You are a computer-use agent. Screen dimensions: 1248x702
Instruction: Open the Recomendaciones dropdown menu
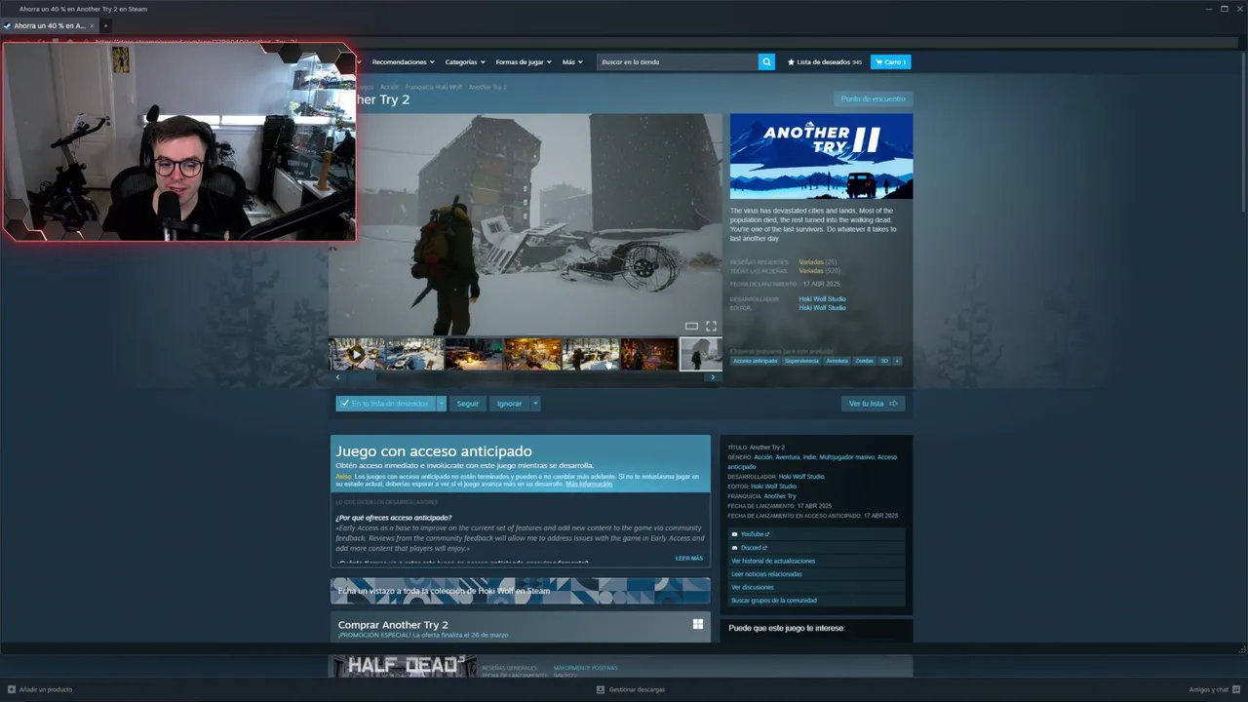coord(403,61)
